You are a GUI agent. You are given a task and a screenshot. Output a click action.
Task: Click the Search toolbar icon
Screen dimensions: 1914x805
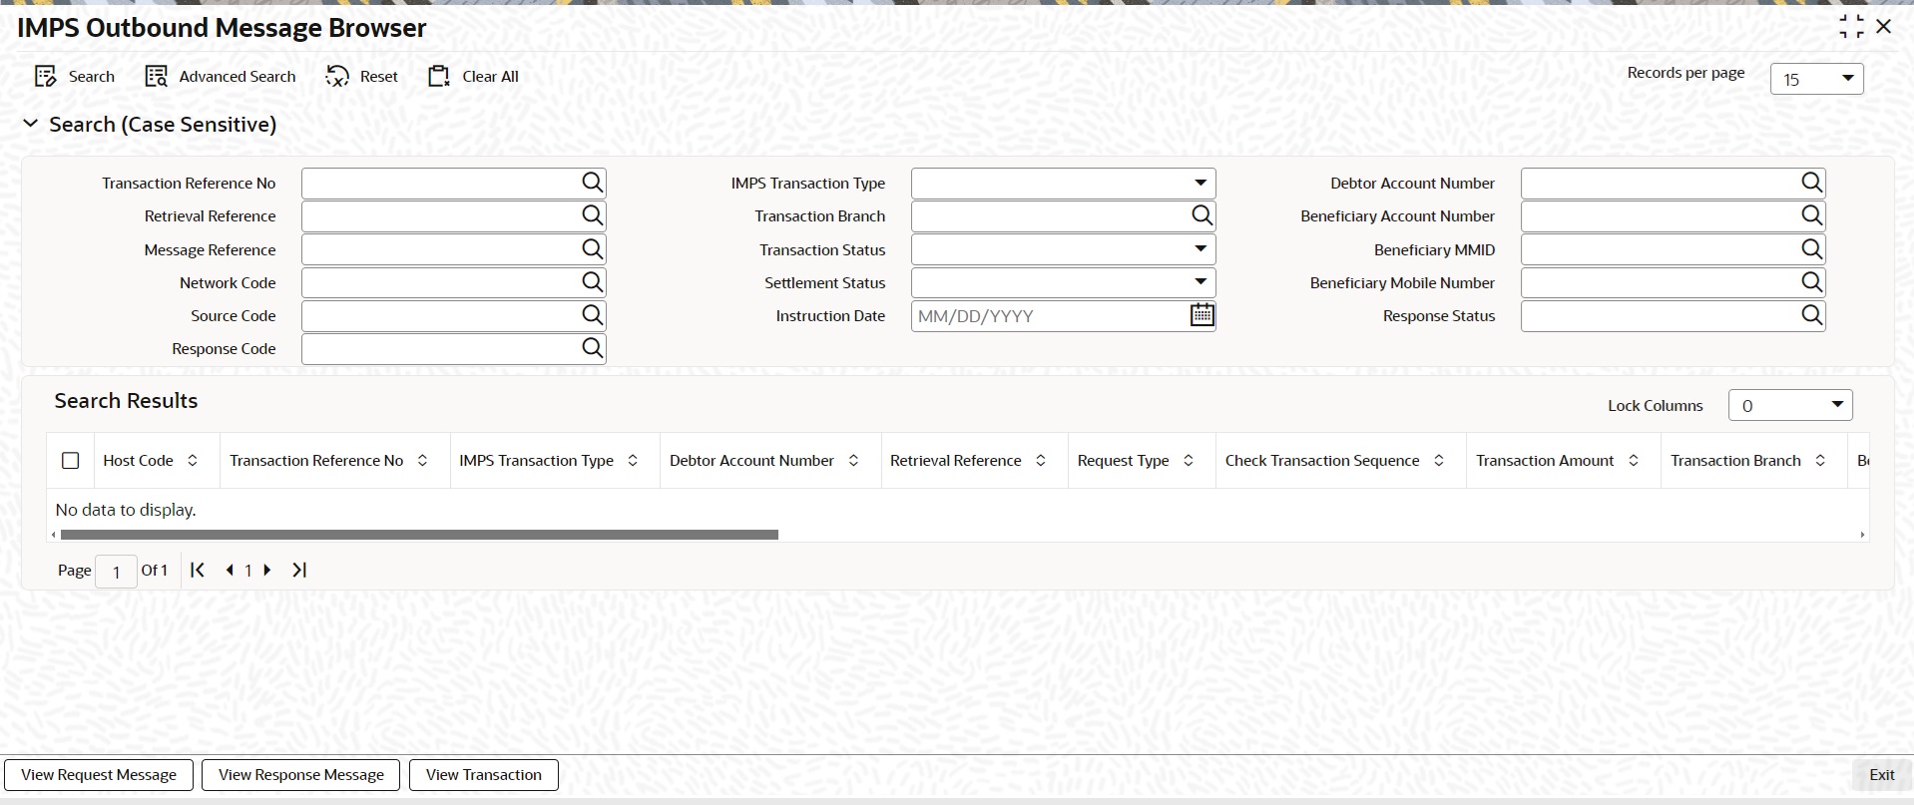(46, 77)
